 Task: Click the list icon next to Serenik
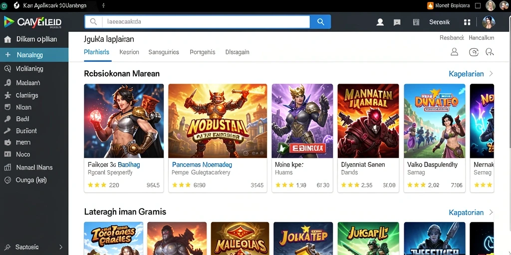(416, 22)
